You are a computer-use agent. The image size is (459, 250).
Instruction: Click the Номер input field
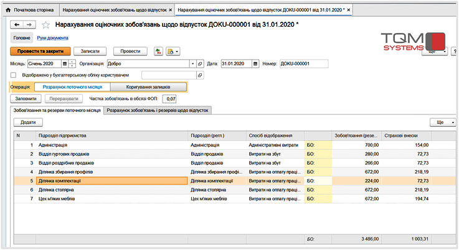click(x=303, y=63)
